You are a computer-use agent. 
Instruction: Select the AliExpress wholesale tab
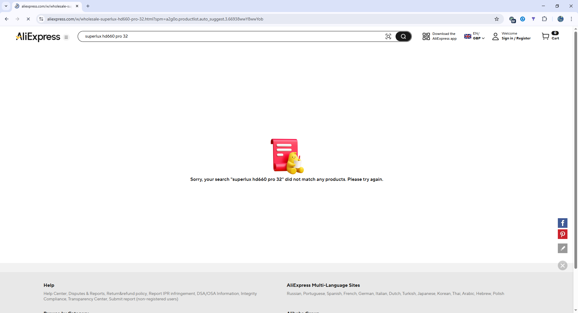47,6
